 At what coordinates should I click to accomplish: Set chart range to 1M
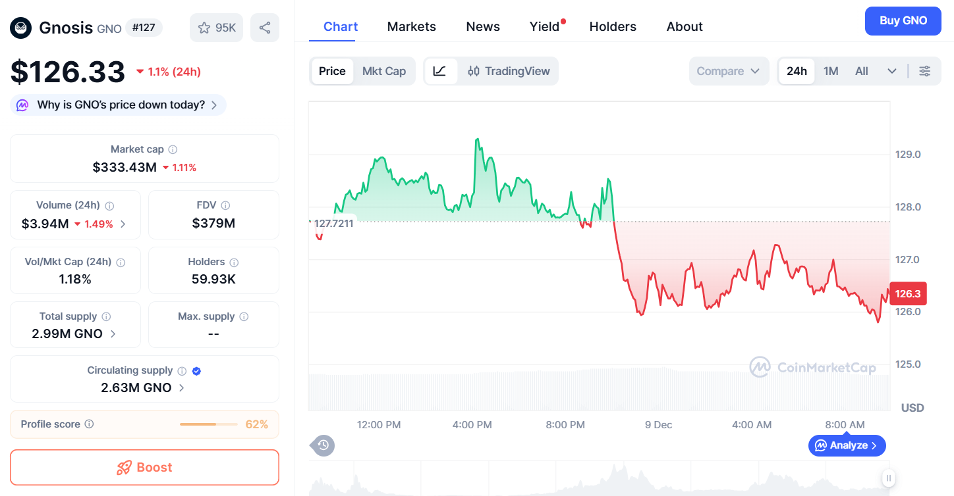[831, 71]
